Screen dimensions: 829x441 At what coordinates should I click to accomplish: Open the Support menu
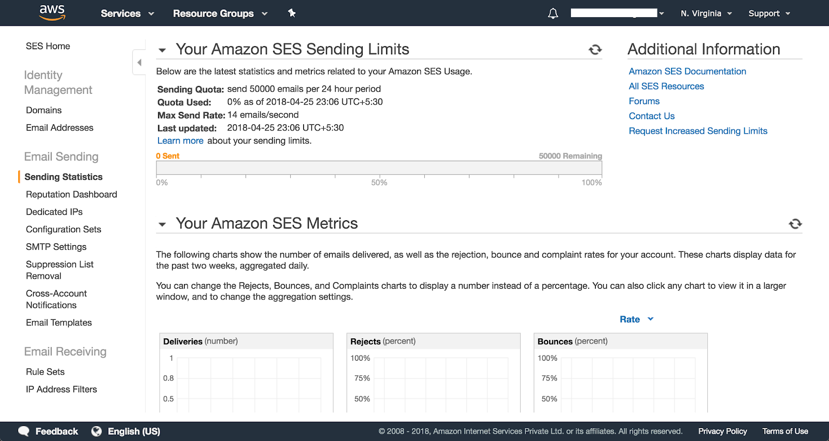(769, 13)
